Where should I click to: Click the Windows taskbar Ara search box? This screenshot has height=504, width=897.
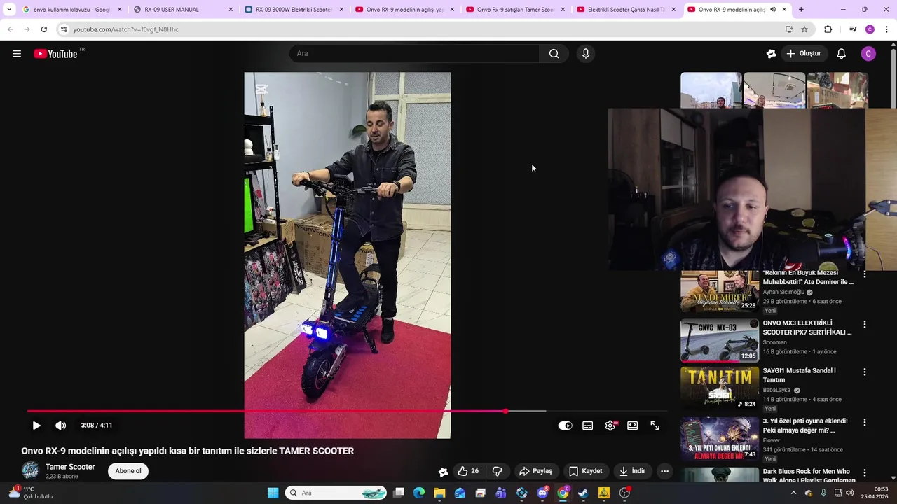tap(336, 493)
